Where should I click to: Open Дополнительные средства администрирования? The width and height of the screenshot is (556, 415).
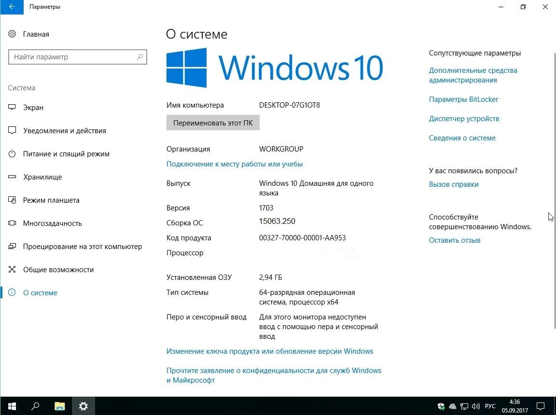point(473,75)
